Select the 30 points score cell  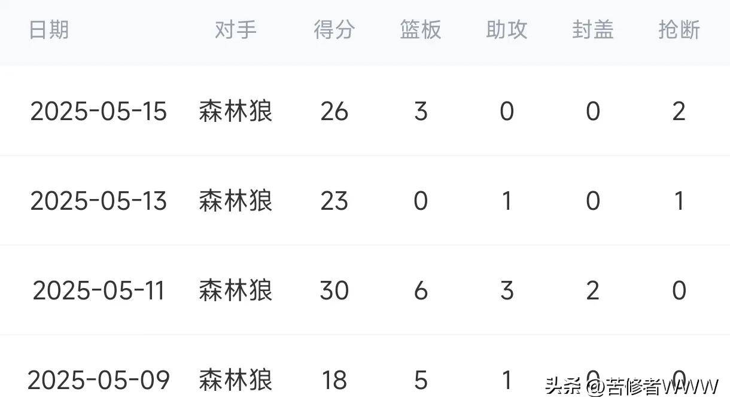pos(334,290)
